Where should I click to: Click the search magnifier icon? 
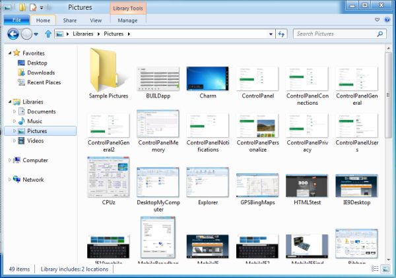click(380, 34)
